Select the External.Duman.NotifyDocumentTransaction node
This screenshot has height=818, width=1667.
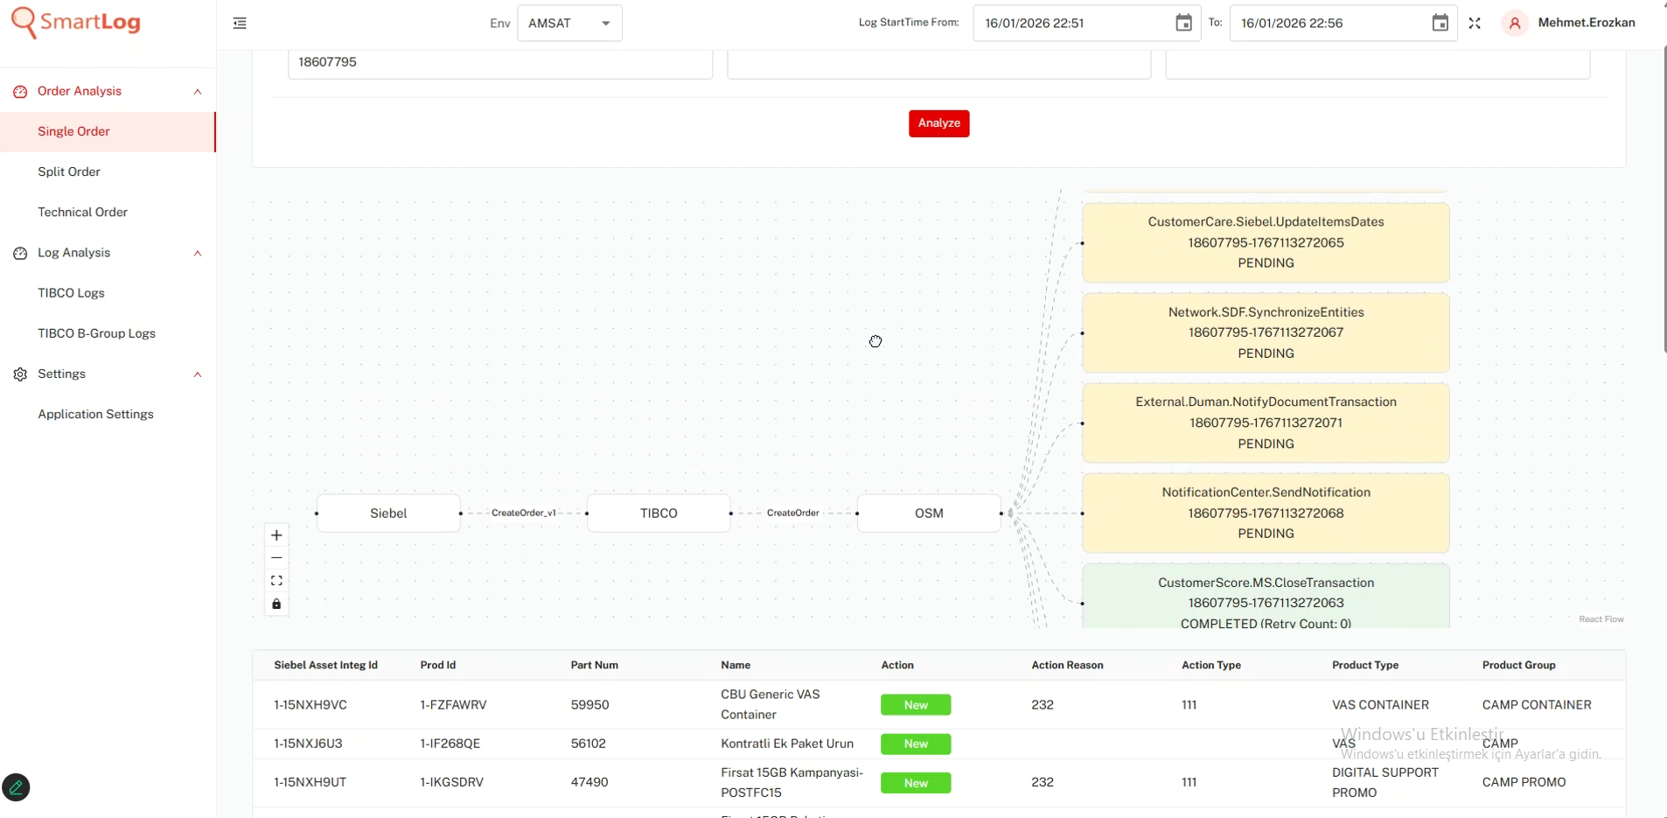pyautogui.click(x=1266, y=423)
